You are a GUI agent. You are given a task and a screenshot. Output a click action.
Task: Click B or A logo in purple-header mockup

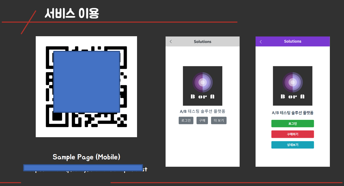(x=293, y=86)
